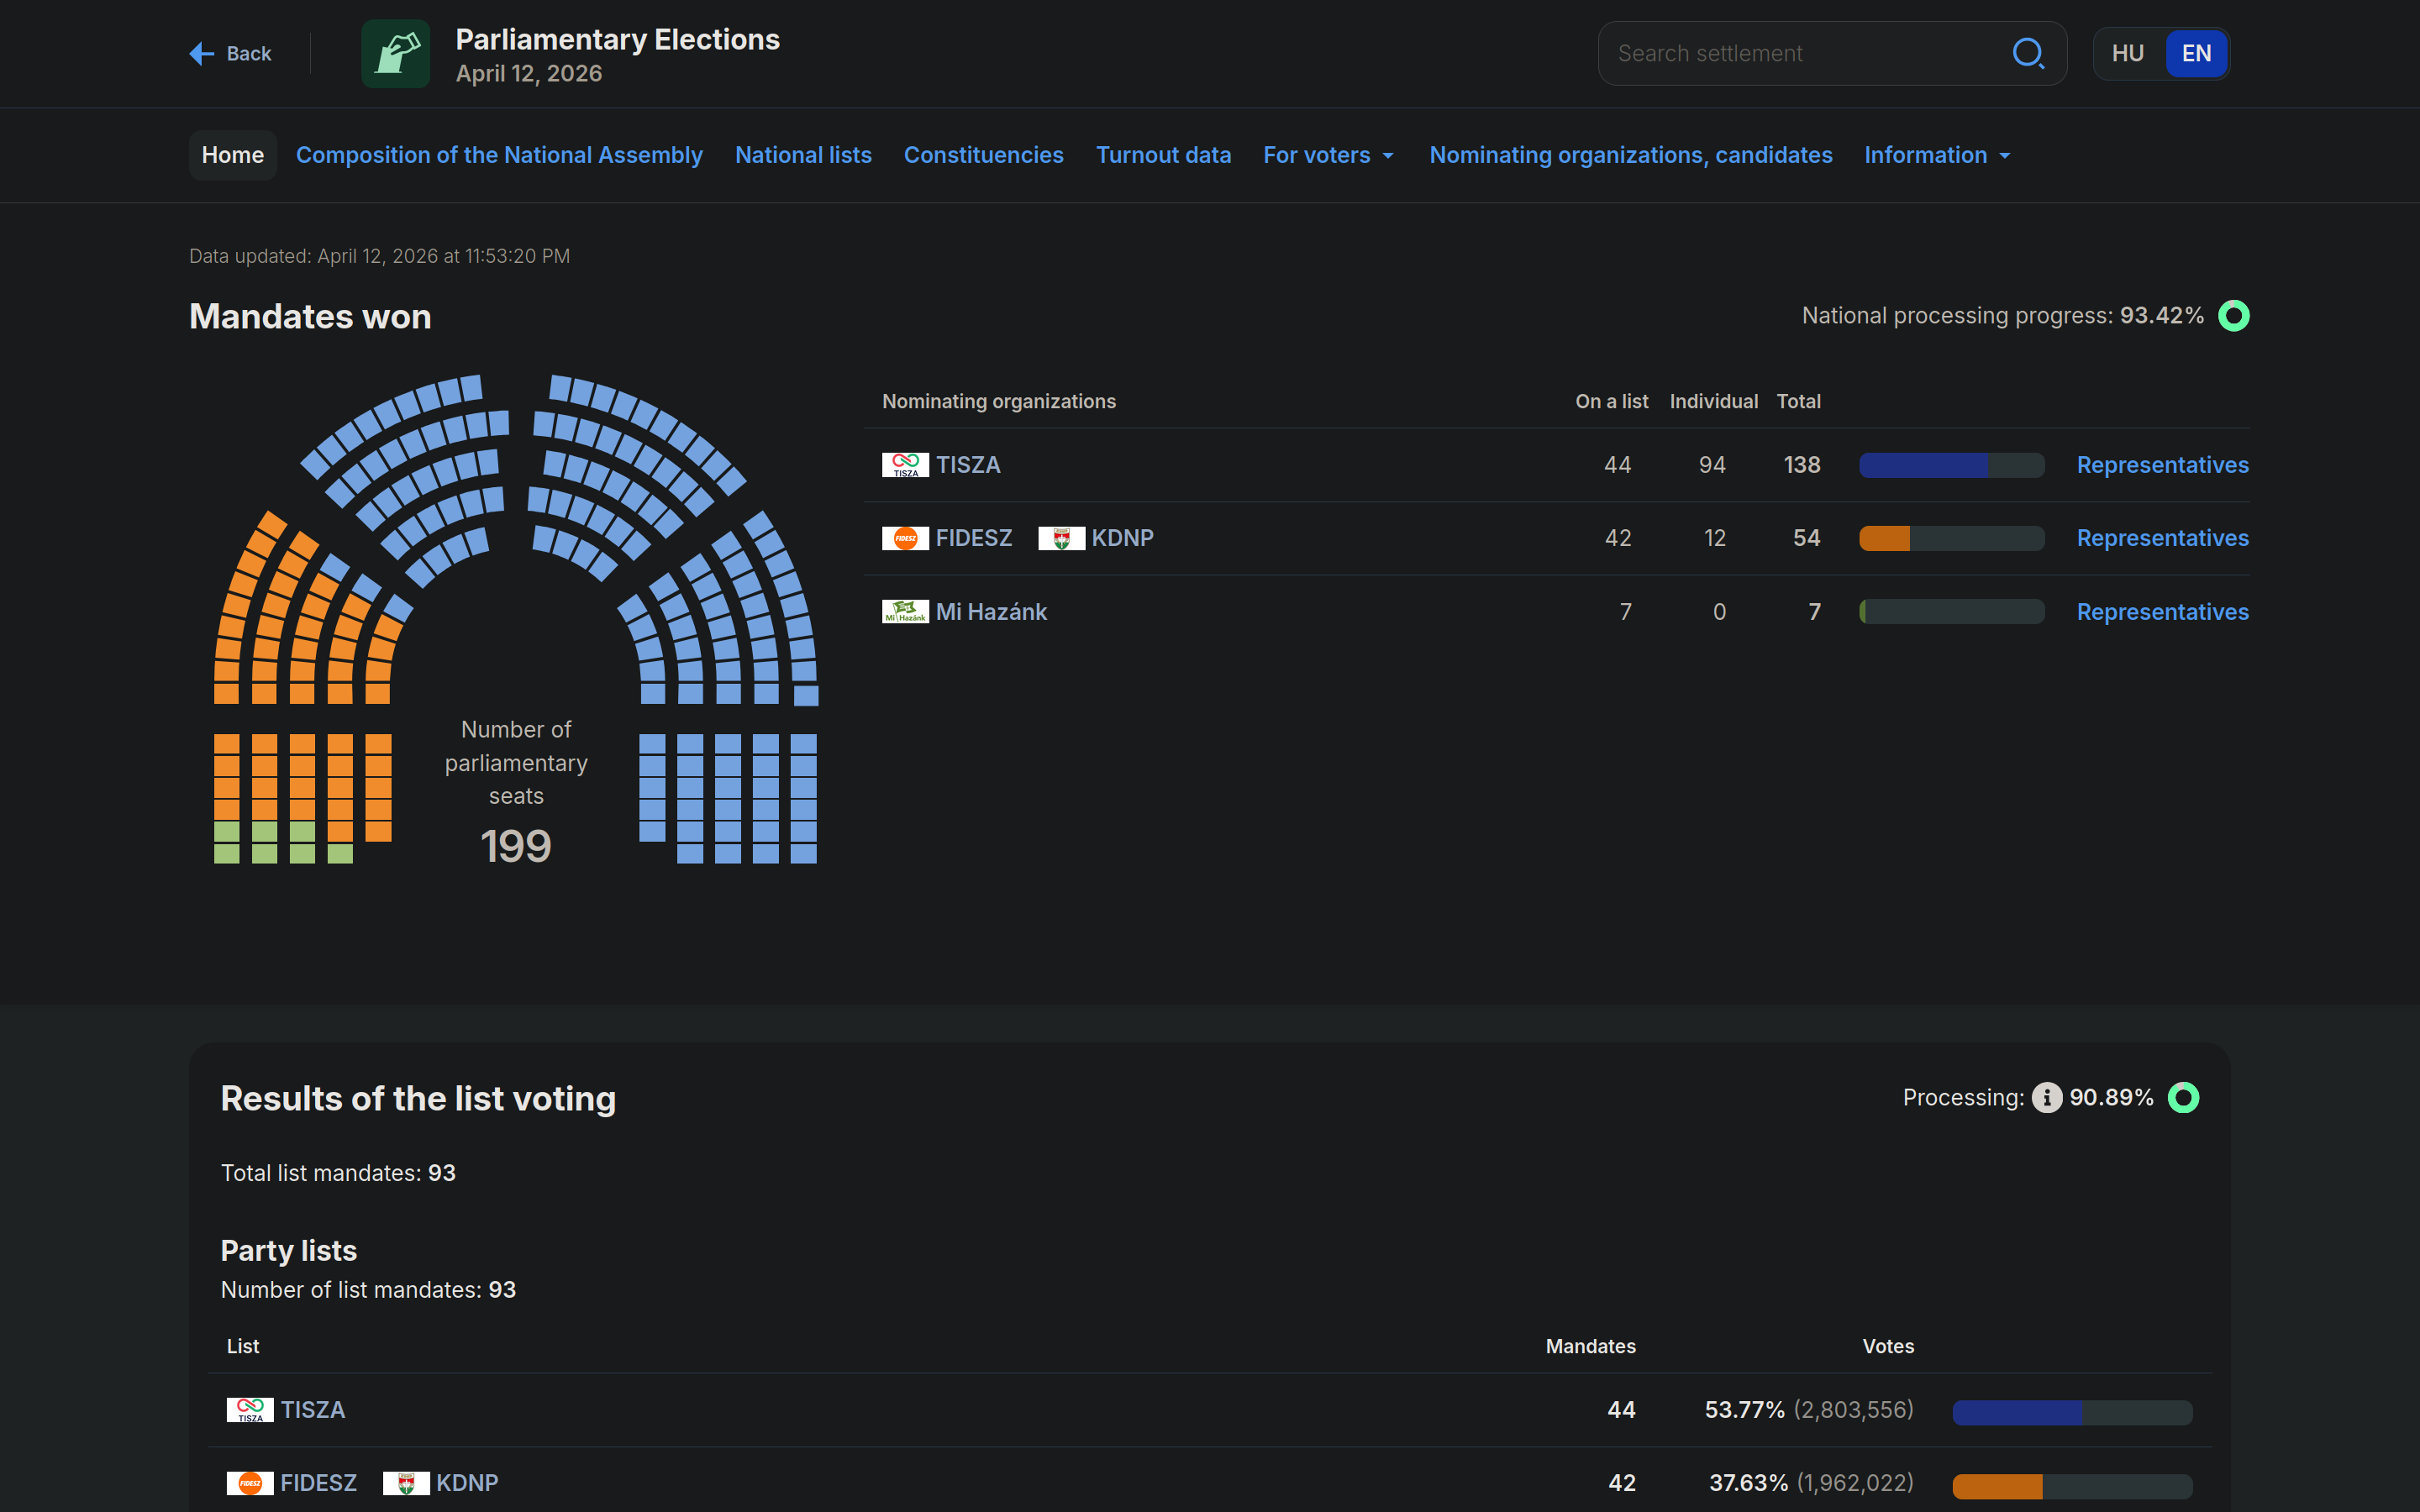Click the back arrow icon
This screenshot has height=1512, width=2420.
(x=202, y=54)
